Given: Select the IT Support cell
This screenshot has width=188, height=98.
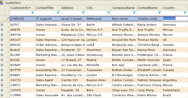Looking at the screenshot, I should pyautogui.click(x=48, y=19).
